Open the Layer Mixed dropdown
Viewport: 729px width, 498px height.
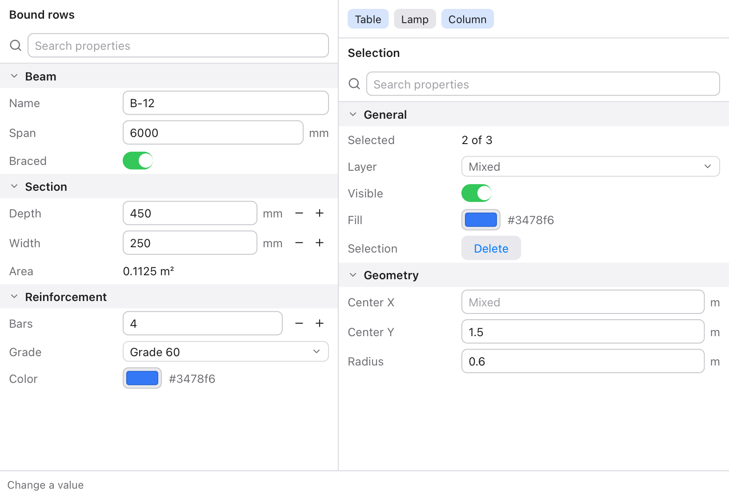(x=591, y=166)
